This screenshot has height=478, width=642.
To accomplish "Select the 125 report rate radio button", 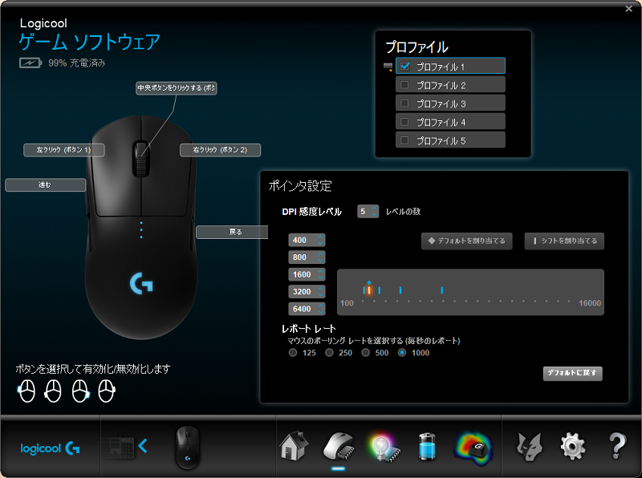I will click(x=293, y=352).
